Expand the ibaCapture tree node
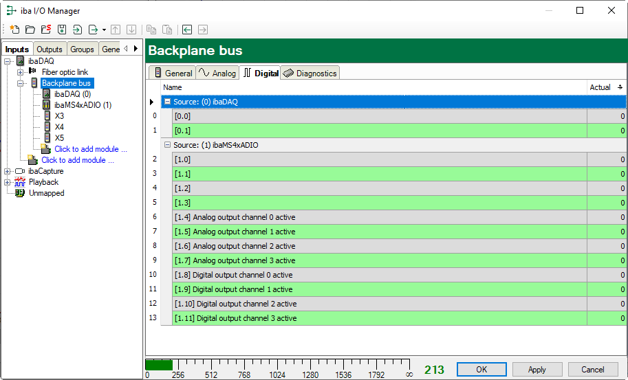The image size is (628, 380). tap(8, 171)
